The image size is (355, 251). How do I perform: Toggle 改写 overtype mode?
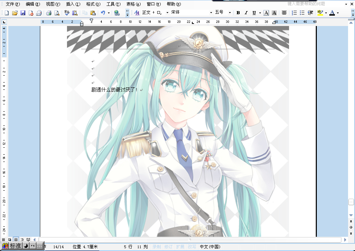pos(192,247)
